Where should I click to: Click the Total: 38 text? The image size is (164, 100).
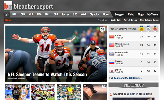[119, 55]
